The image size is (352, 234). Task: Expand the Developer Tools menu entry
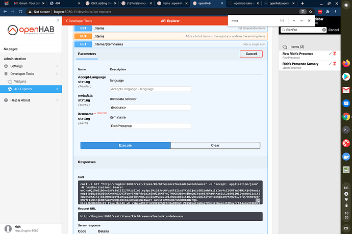[x=31, y=74]
